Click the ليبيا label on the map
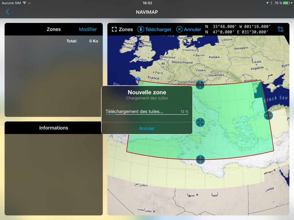The image size is (294, 220). click(x=215, y=195)
